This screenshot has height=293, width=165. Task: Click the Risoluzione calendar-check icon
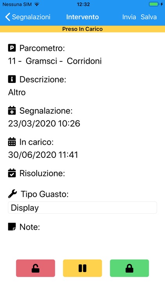[12, 173]
